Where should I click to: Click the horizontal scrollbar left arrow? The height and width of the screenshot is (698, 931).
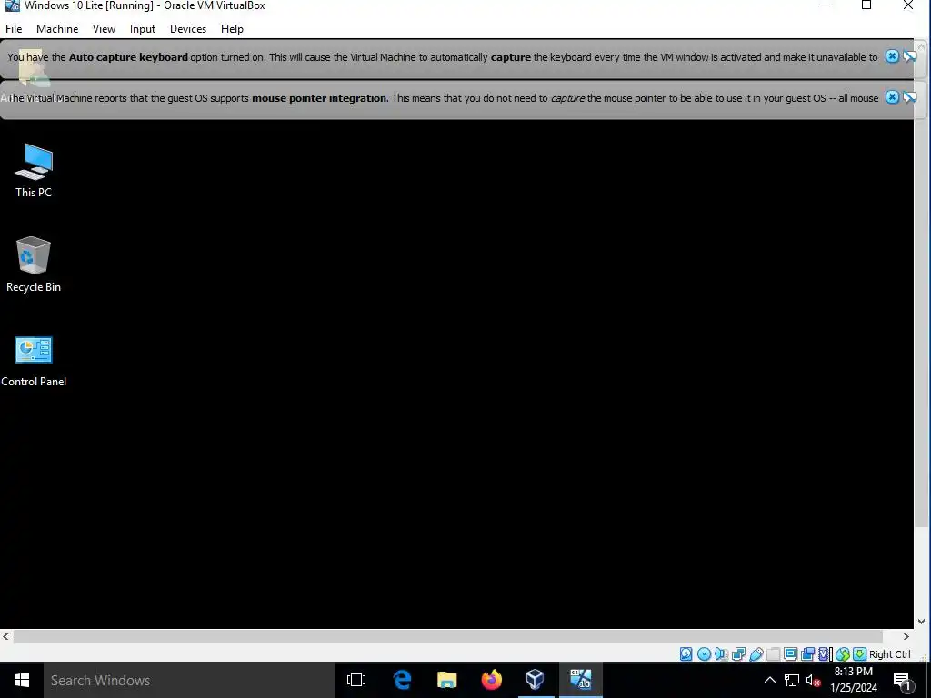pos(5,636)
